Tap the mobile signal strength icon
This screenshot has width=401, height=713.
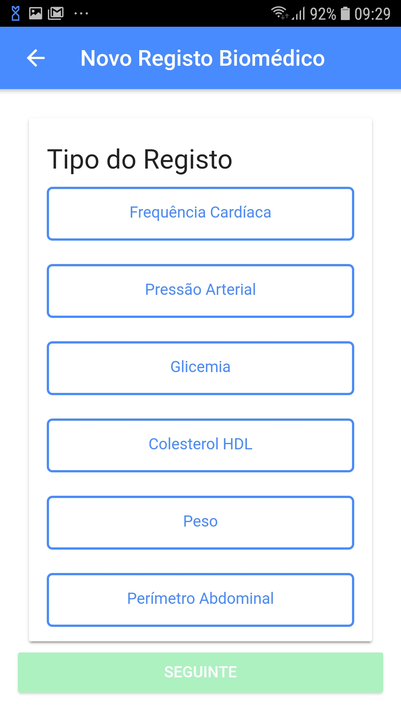click(x=299, y=14)
